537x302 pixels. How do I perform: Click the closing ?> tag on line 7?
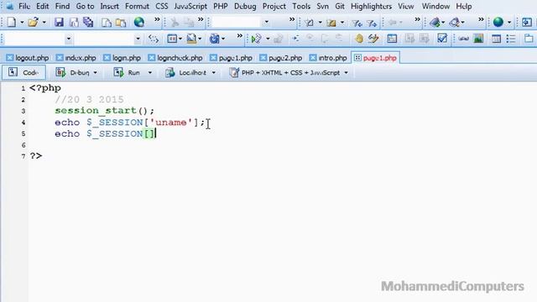coord(36,156)
